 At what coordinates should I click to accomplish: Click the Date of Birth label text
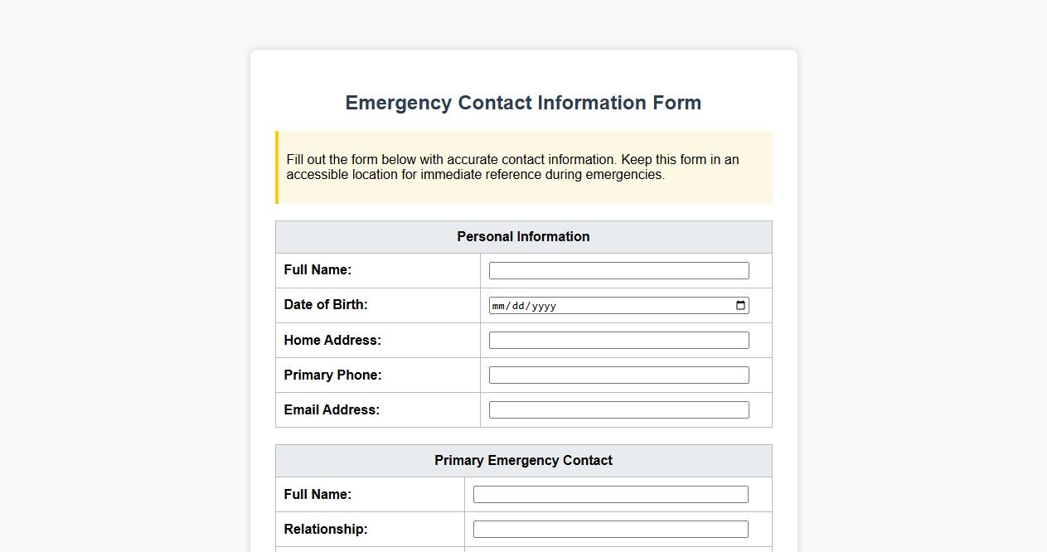pos(325,305)
